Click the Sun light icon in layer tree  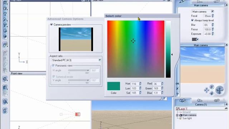[x=180, y=118]
